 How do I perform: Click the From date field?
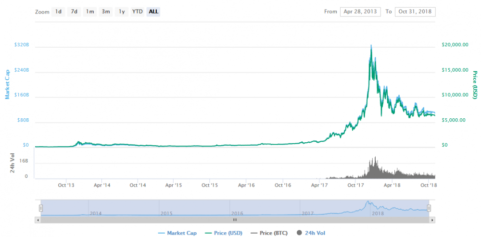(x=360, y=12)
